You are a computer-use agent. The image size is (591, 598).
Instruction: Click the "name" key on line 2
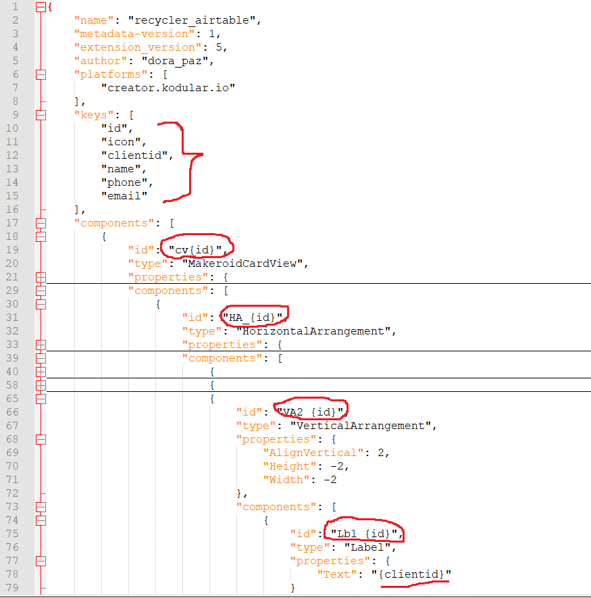pyautogui.click(x=94, y=20)
